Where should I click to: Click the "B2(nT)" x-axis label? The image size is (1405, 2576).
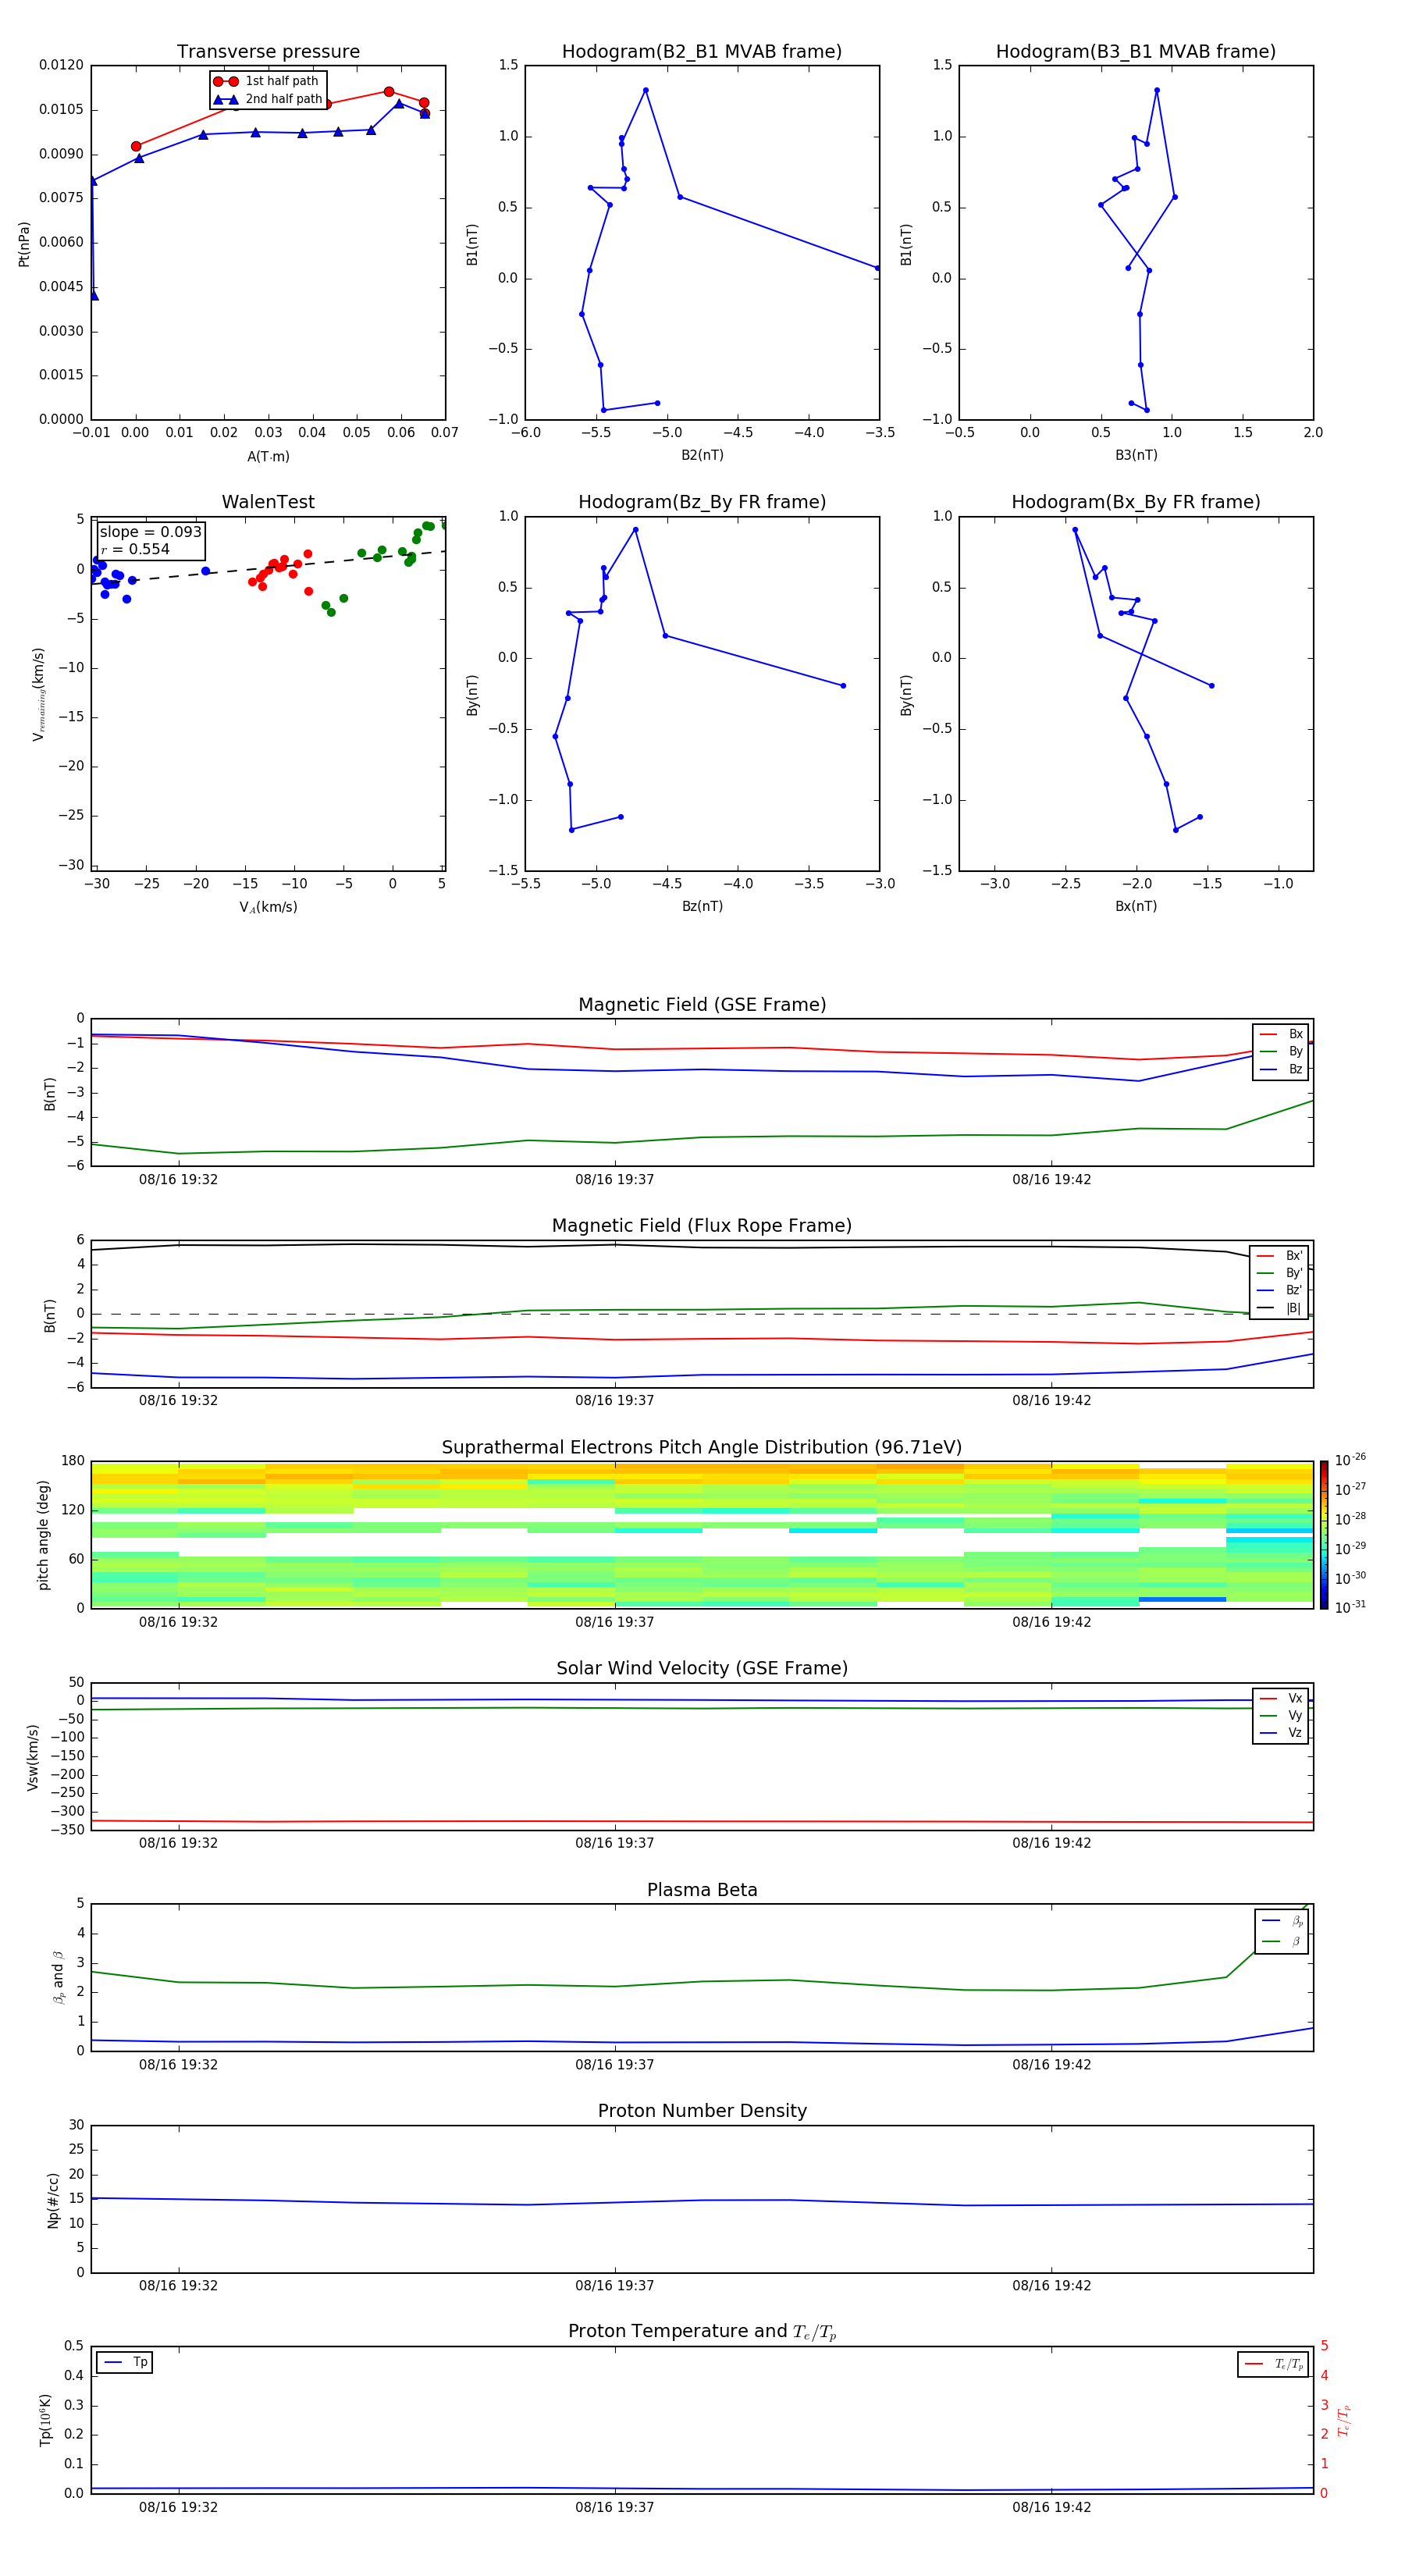click(702, 455)
